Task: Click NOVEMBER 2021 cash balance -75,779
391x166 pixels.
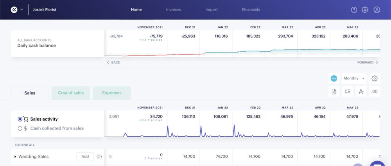Action: click(156, 36)
